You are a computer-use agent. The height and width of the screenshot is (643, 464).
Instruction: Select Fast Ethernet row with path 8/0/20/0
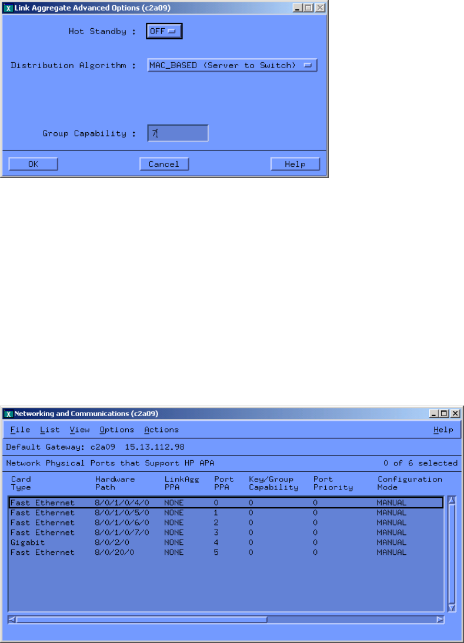point(226,552)
